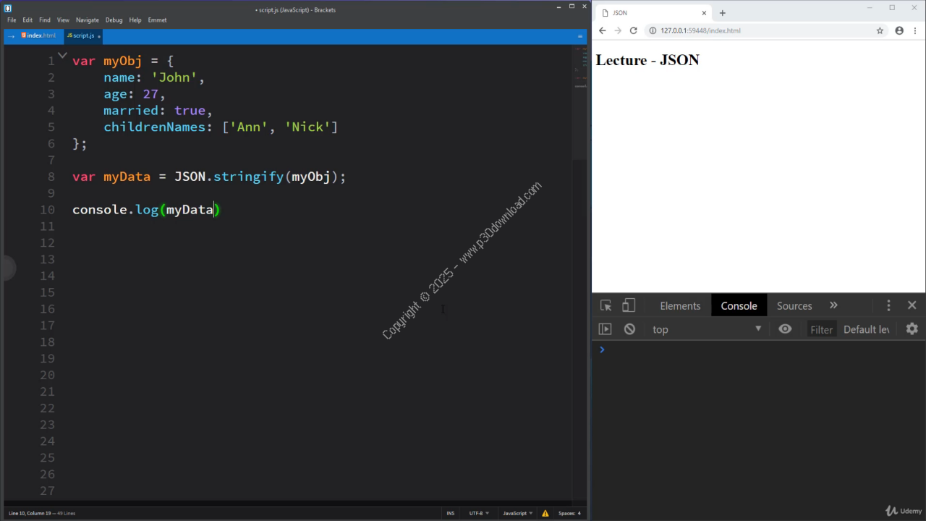Open the JavaScript language dropdown

(x=518, y=513)
